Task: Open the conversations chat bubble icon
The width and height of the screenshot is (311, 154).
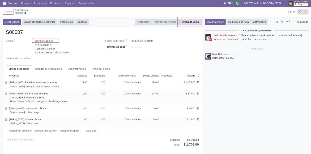Action: (230, 3)
